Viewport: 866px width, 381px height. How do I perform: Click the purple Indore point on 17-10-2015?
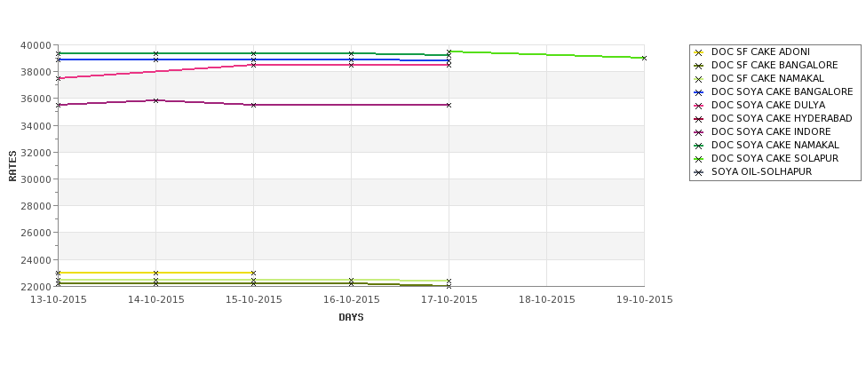click(x=449, y=105)
